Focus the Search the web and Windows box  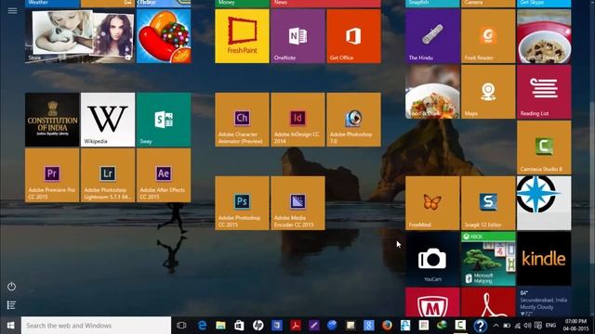pyautogui.click(x=96, y=326)
